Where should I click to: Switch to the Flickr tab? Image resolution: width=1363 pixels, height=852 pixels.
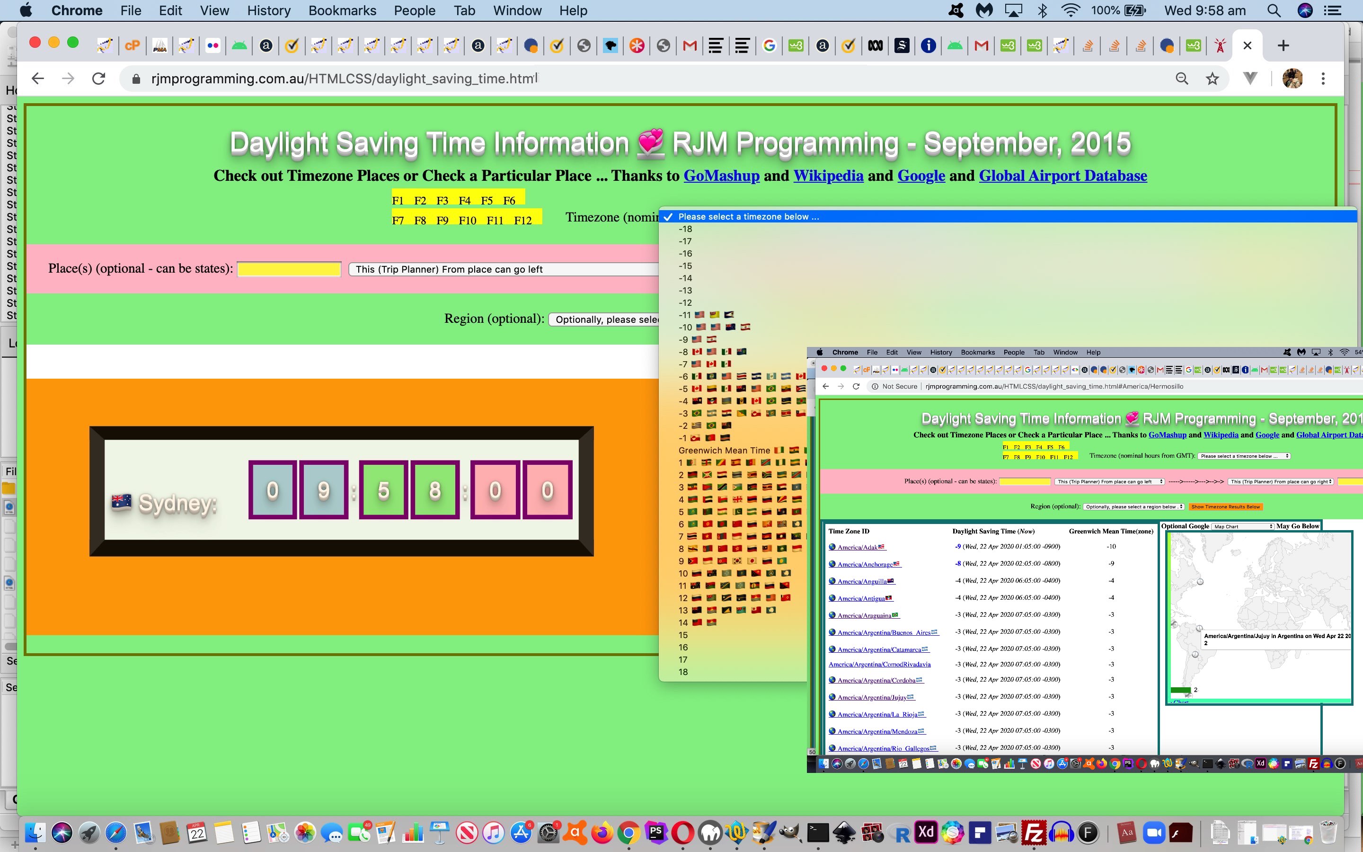pos(212,45)
